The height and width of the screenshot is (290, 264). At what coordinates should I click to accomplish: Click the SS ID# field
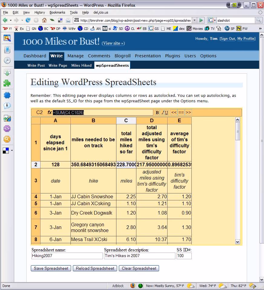pos(184,256)
